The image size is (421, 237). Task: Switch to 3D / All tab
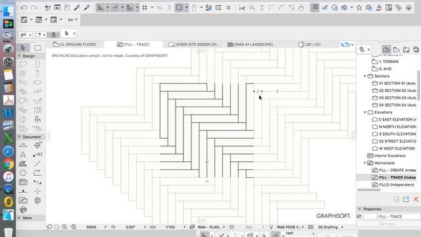click(309, 44)
